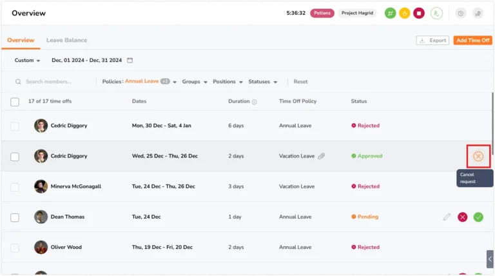Switch to the Leave Balance tab
This screenshot has height=276, width=495.
click(66, 40)
